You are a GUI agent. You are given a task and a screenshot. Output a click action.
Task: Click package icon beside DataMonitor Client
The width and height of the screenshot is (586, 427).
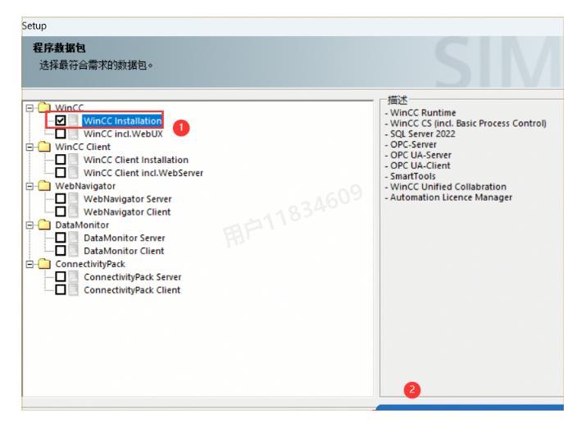click(74, 251)
